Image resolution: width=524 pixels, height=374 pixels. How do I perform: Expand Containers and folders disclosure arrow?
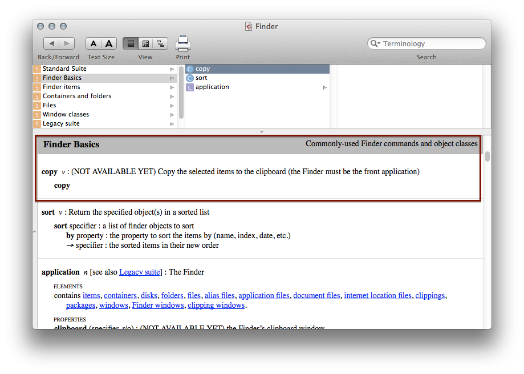pos(172,96)
